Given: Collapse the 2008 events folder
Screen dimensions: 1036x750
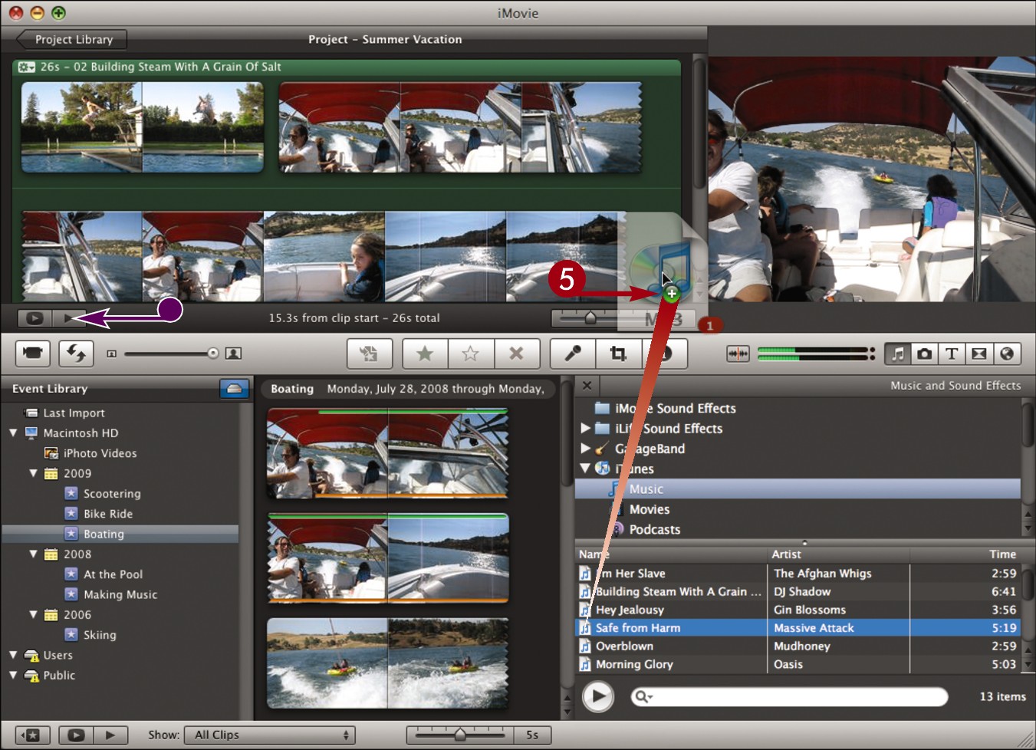Looking at the screenshot, I should (33, 554).
